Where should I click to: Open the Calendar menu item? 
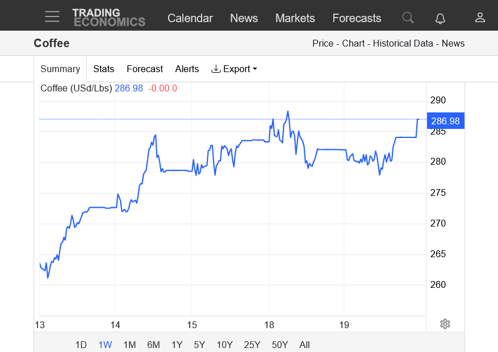(x=190, y=18)
